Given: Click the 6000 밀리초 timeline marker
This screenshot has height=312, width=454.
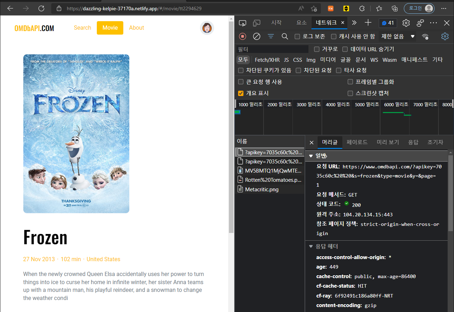Looking at the screenshot, I should (396, 104).
